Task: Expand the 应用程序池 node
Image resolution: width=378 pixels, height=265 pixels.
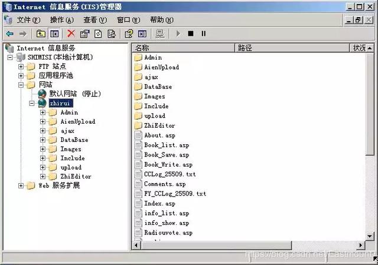Action: [x=21, y=76]
